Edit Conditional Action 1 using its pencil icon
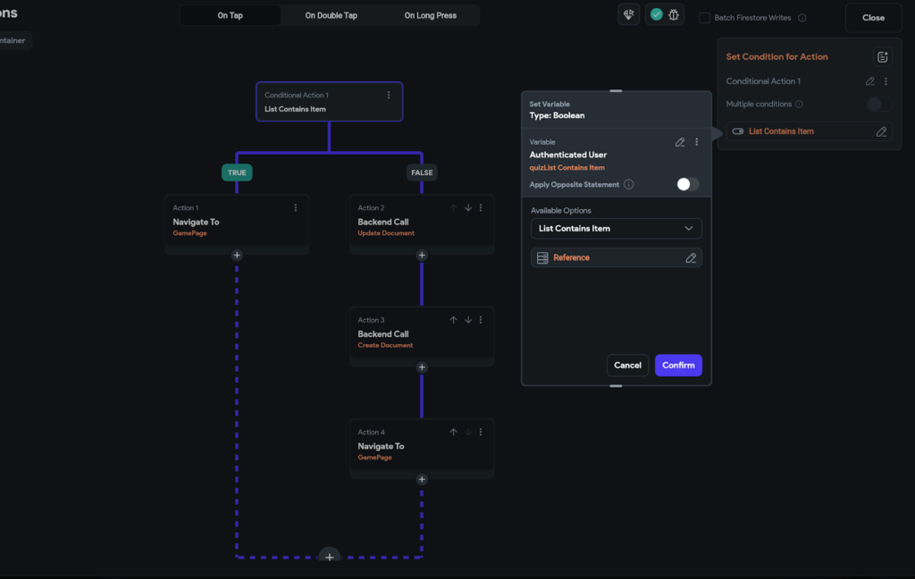Screen dimensions: 915x579 click(870, 80)
